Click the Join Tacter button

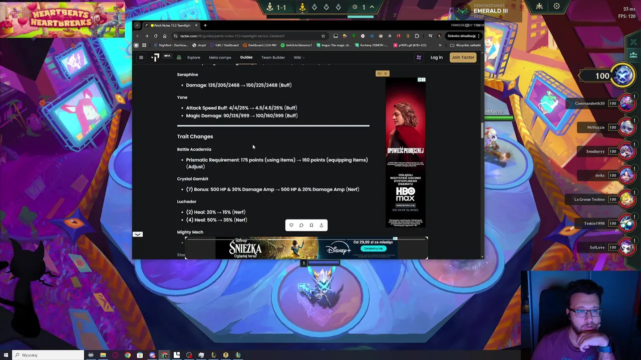[x=463, y=57]
